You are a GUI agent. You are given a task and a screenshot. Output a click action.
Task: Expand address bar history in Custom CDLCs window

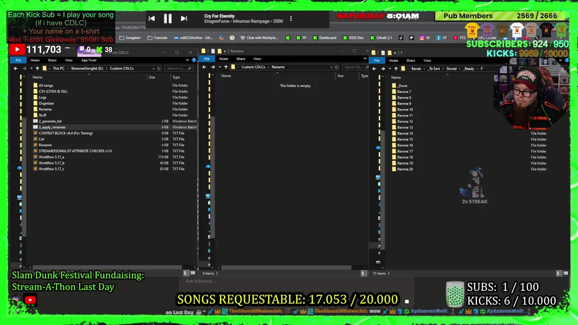pyautogui.click(x=154, y=68)
